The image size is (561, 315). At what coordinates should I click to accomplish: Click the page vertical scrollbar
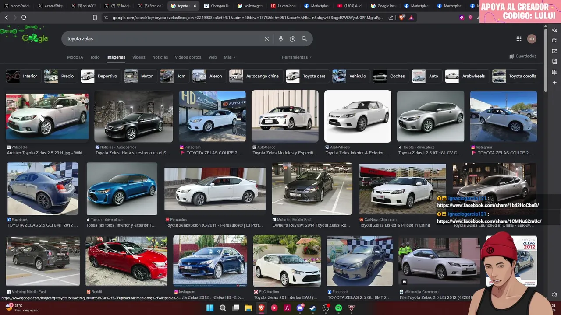coord(545,59)
